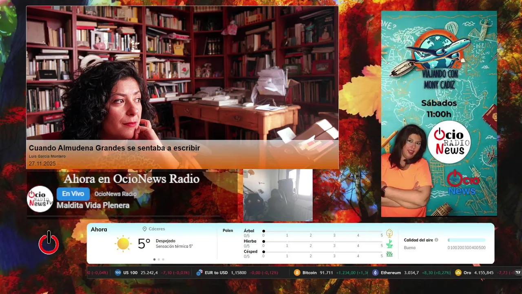Click the Sábados 11:00h schedule text
Screen dimensions: 522x294
pyautogui.click(x=439, y=108)
